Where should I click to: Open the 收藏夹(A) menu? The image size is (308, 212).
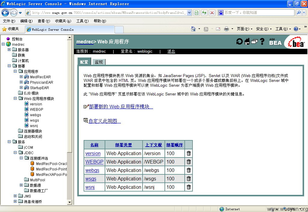point(63,21)
